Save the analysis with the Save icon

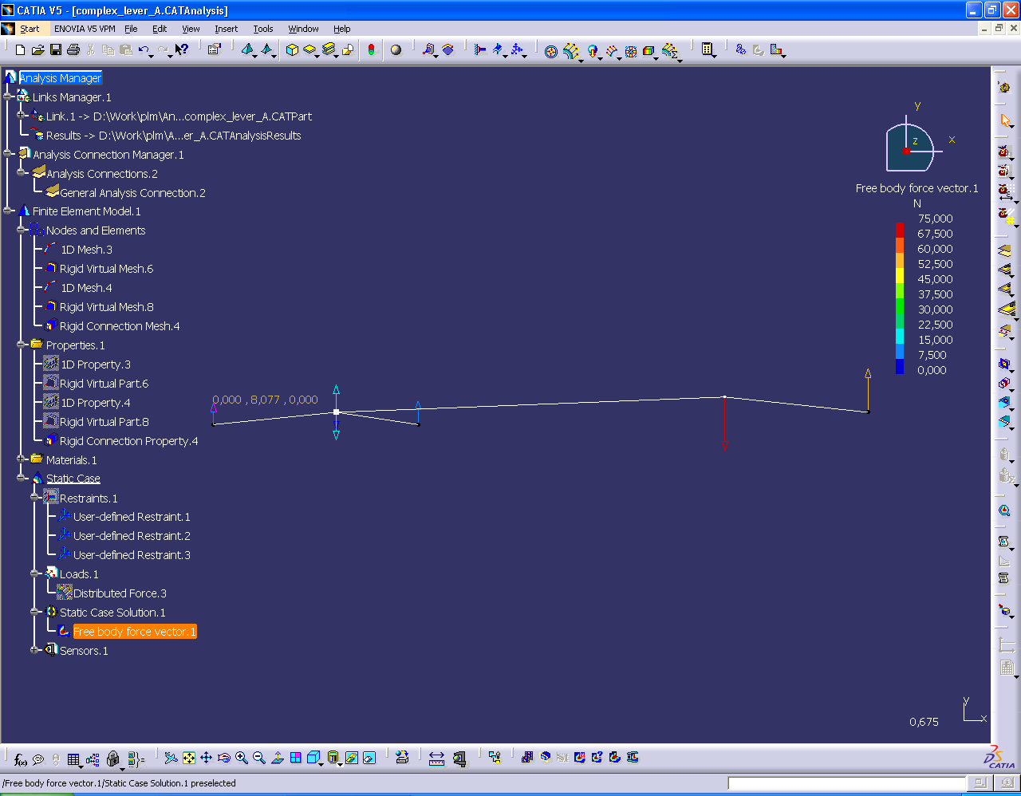(55, 49)
